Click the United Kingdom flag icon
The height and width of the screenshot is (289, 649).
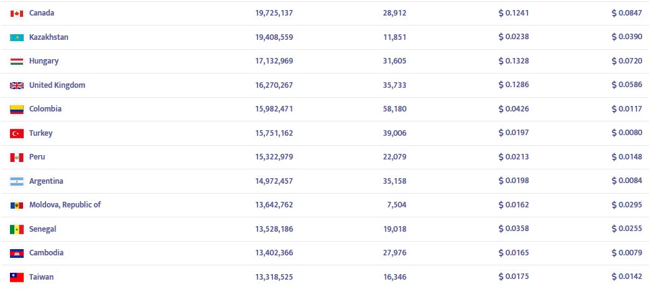pyautogui.click(x=17, y=85)
